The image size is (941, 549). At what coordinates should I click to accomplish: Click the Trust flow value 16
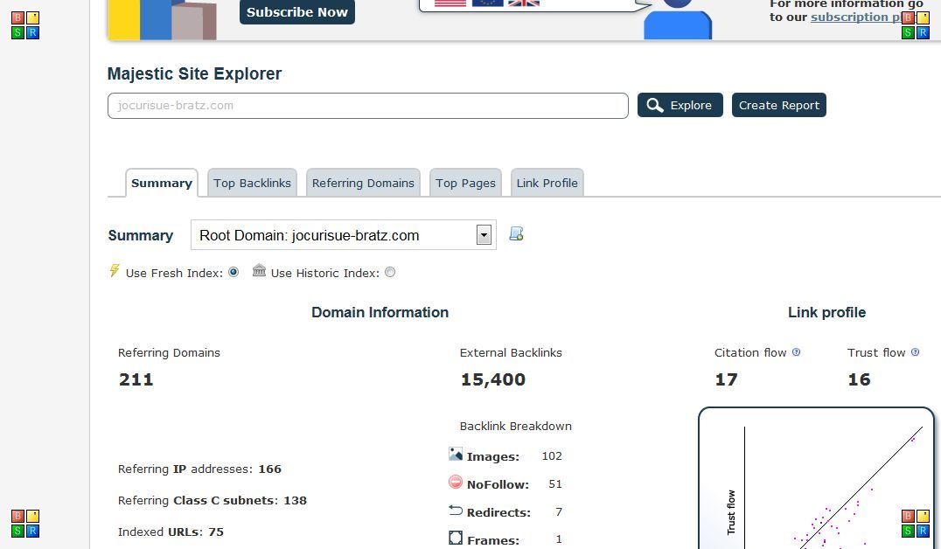pos(859,379)
